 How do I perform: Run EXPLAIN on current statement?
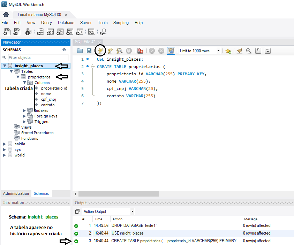coord(119,51)
